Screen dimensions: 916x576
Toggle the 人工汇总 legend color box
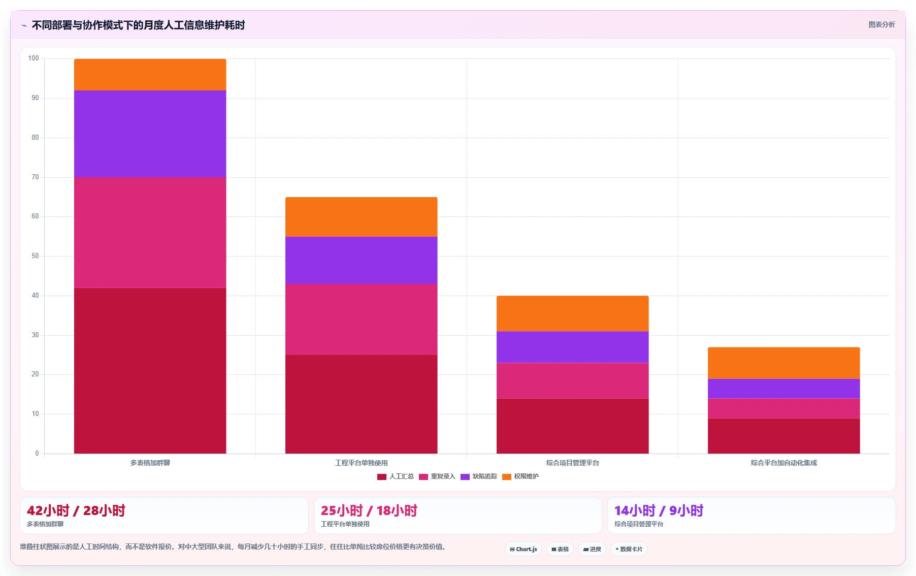coord(382,477)
